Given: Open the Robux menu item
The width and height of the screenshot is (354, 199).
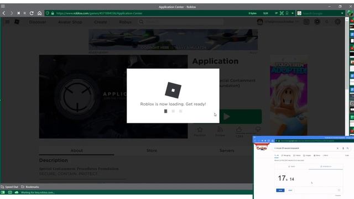Looking at the screenshot, I should point(126,22).
